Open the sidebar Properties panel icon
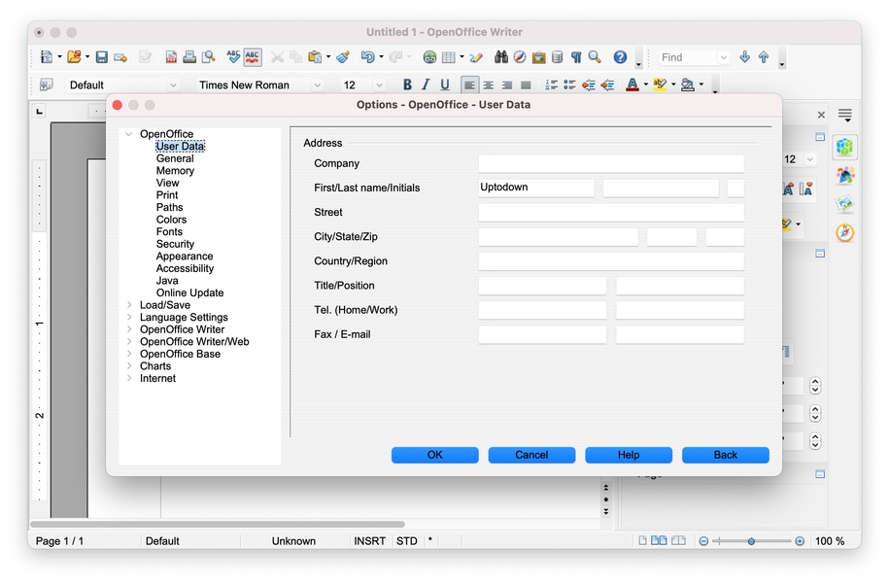The width and height of the screenshot is (889, 583). 845,147
